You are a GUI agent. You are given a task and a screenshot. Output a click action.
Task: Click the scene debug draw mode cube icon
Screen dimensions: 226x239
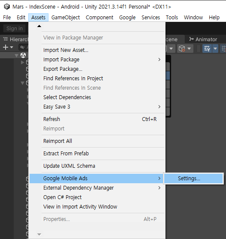[182, 48]
